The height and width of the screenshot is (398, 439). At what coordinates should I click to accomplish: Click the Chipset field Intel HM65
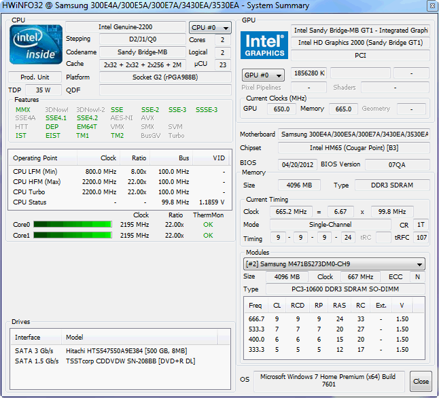(x=354, y=148)
